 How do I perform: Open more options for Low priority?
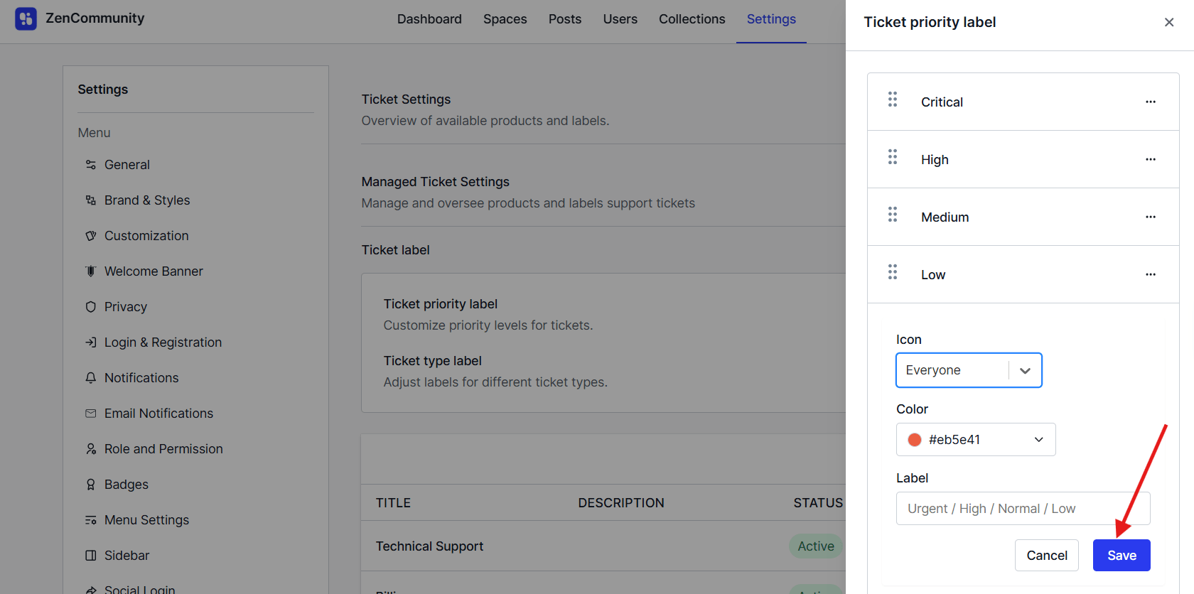coord(1151,274)
